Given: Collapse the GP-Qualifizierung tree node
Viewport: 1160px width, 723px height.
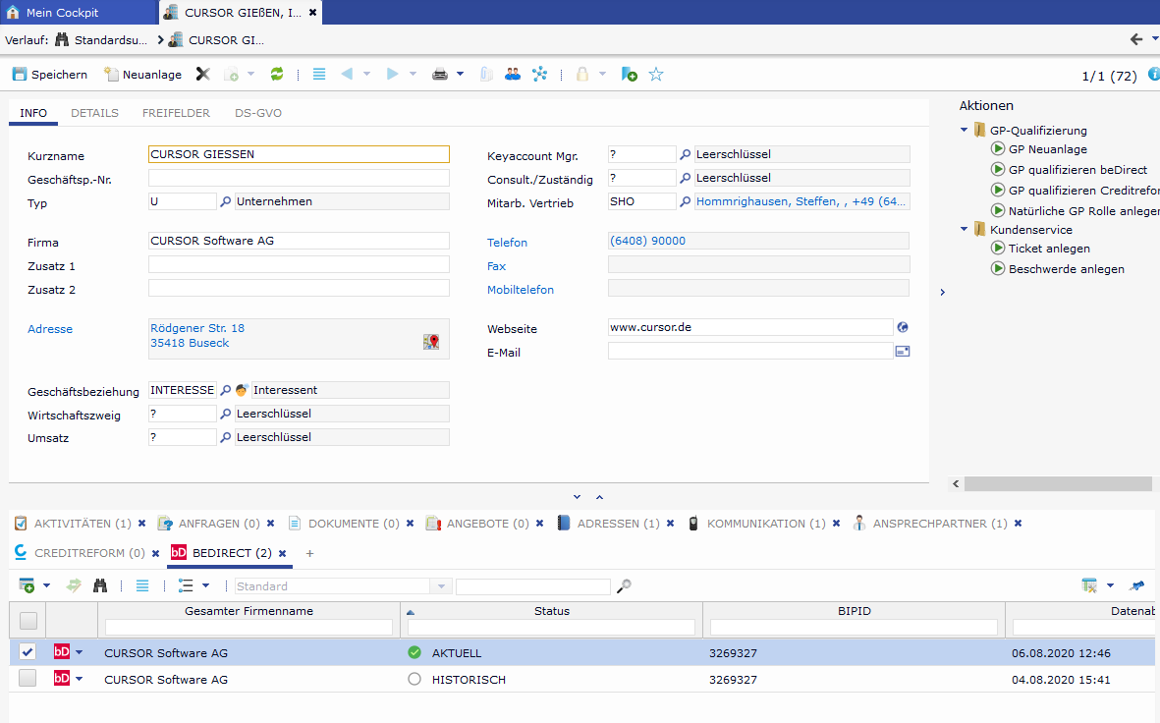Looking at the screenshot, I should tap(965, 131).
